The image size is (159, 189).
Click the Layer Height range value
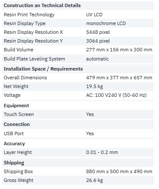pyautogui.click(x=102, y=152)
